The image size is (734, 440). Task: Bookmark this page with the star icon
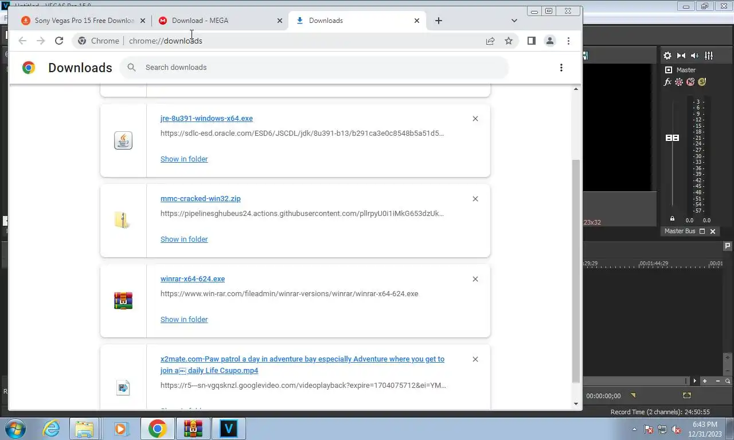[509, 41]
